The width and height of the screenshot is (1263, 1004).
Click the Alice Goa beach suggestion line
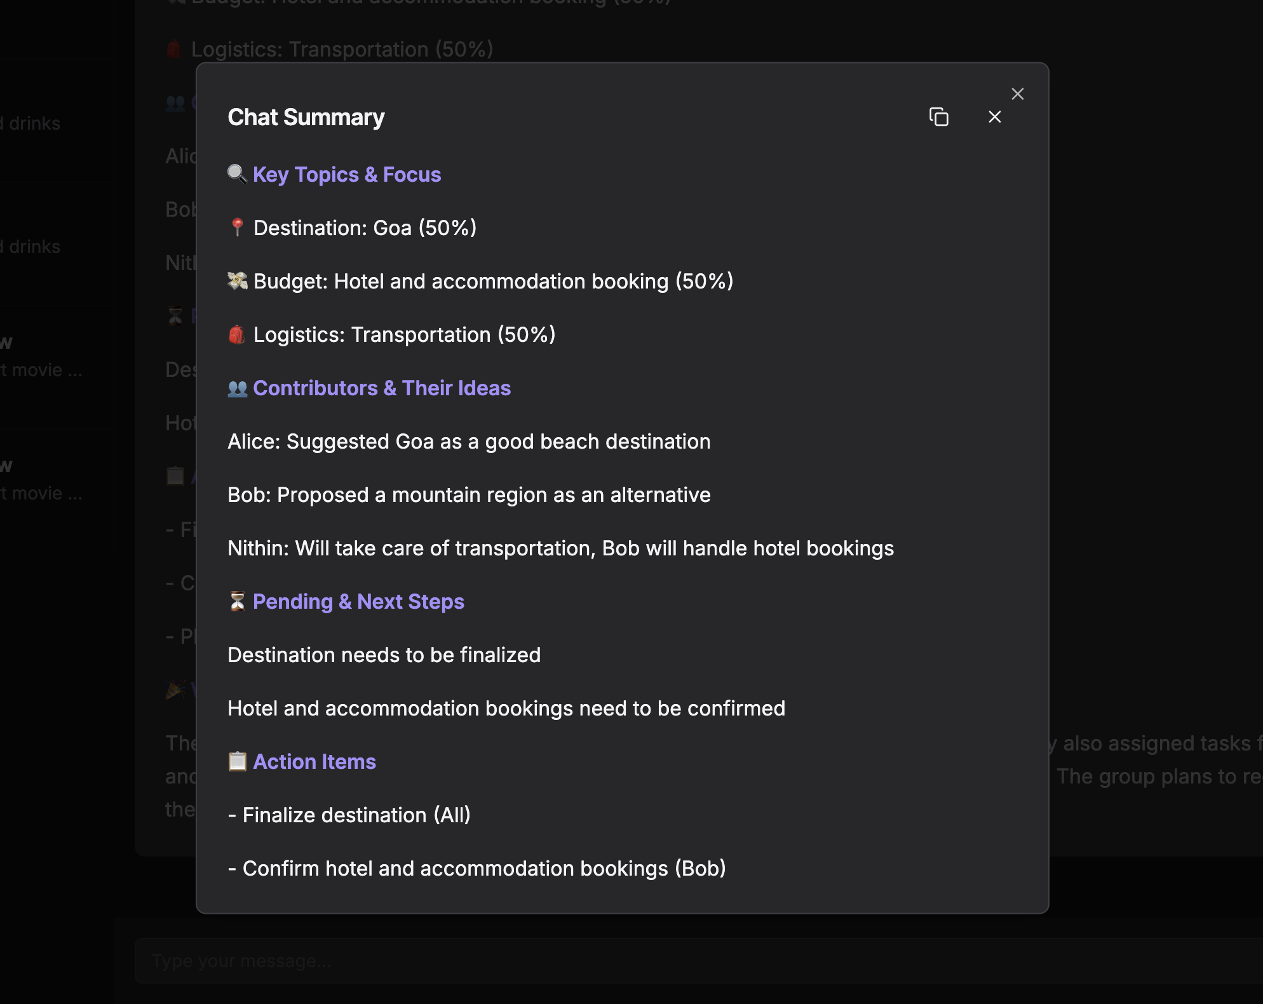click(x=469, y=442)
